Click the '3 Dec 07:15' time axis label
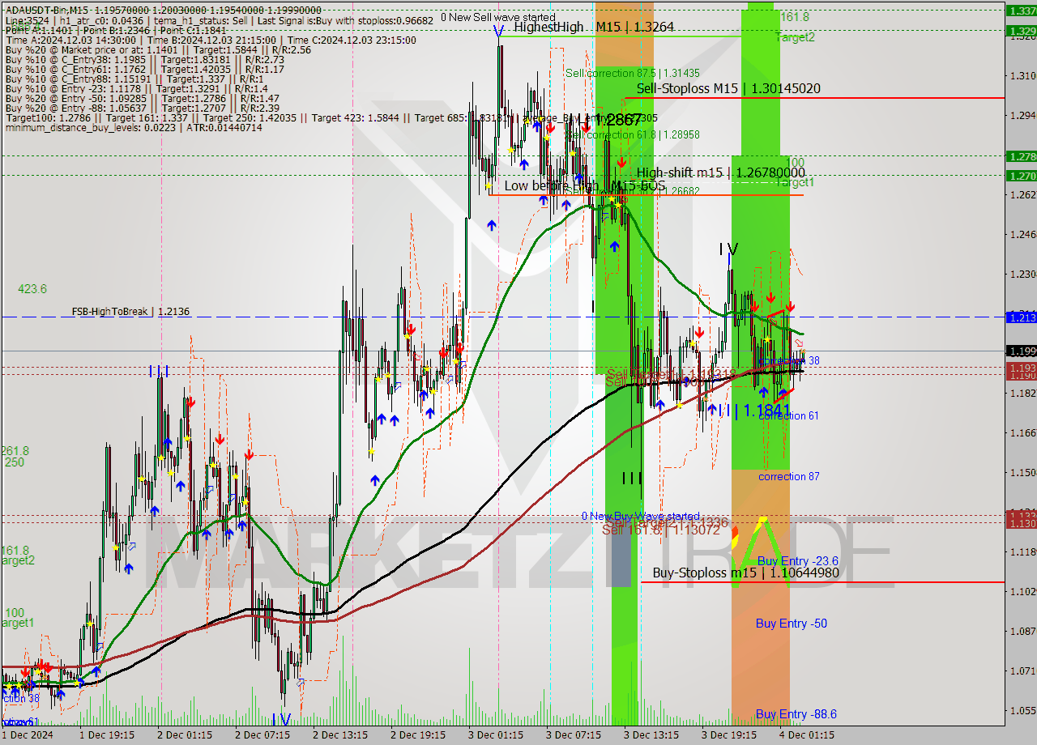This screenshot has height=745, width=1037. pyautogui.click(x=573, y=735)
